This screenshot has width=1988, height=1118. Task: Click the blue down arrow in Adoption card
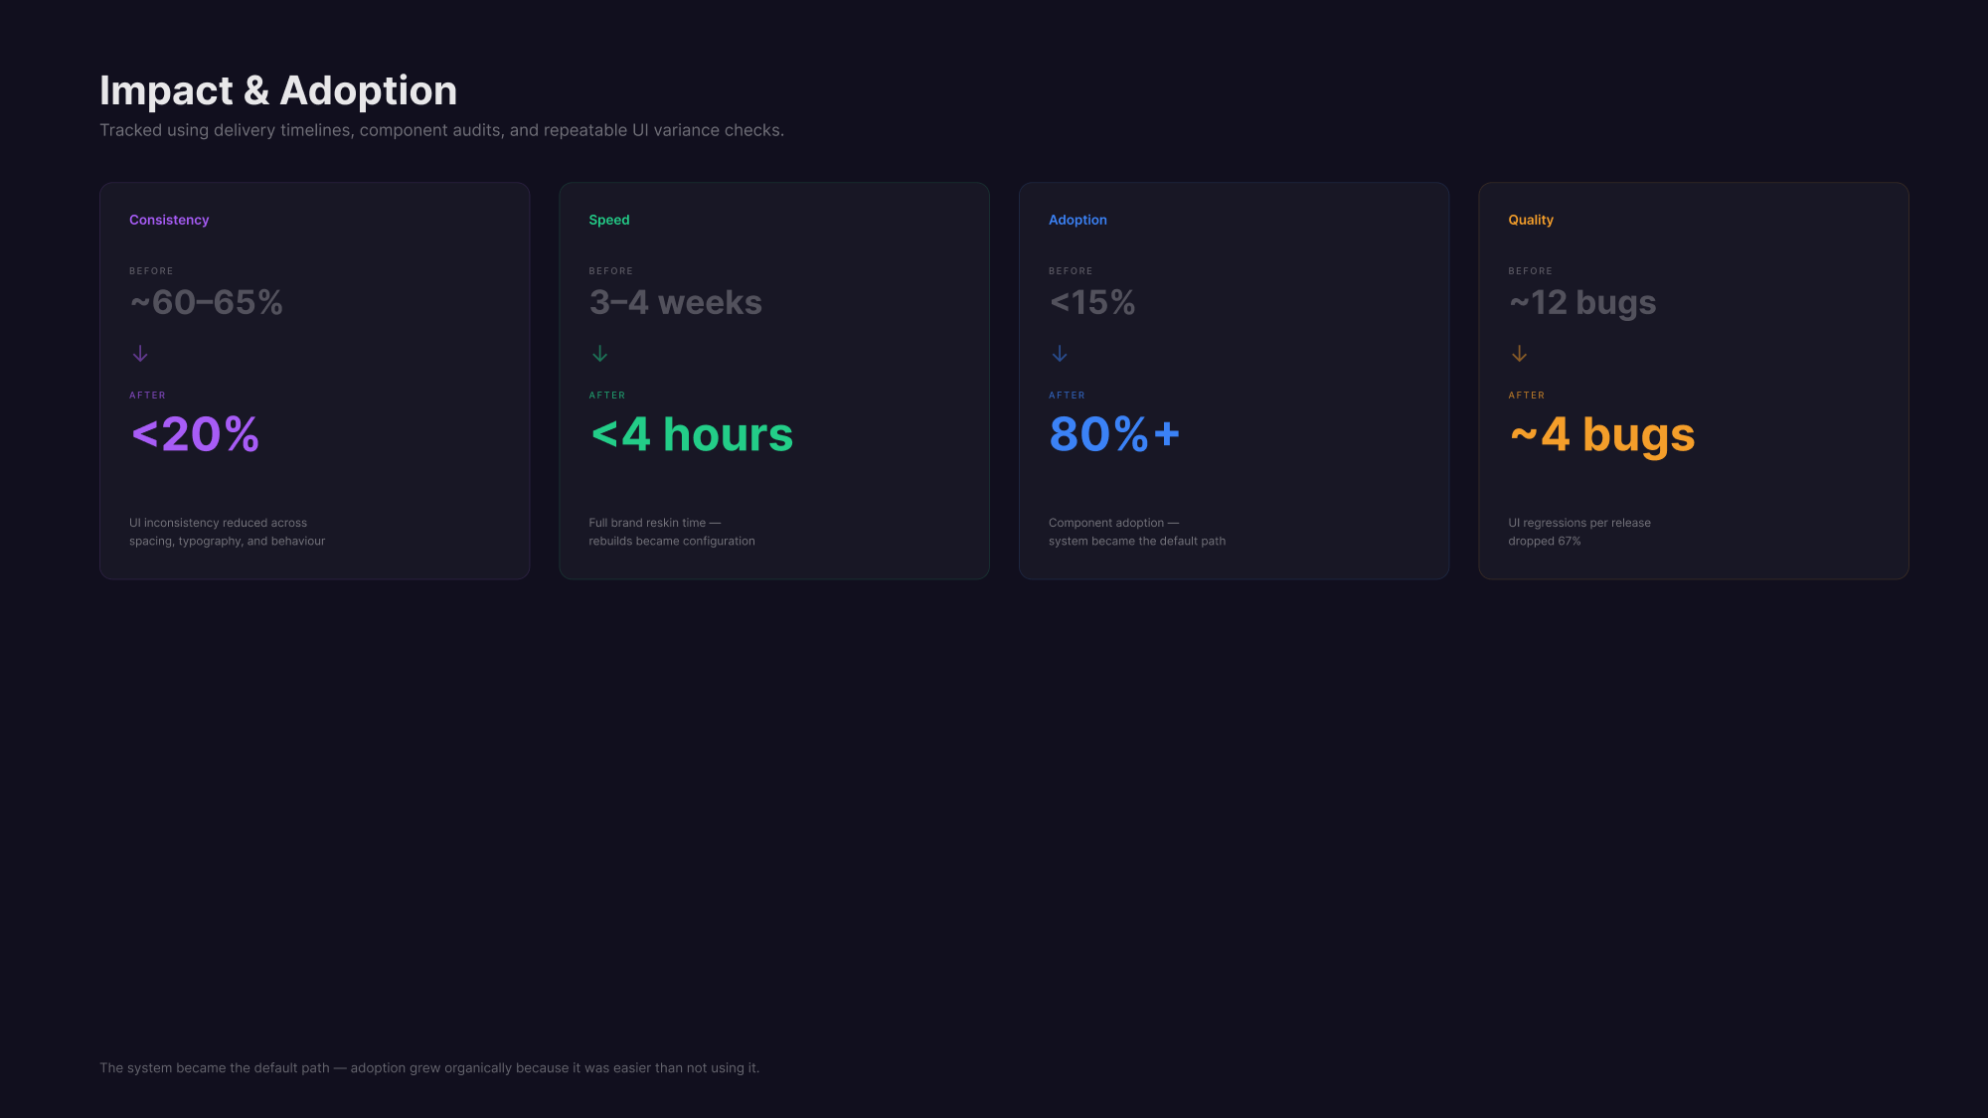(1060, 354)
